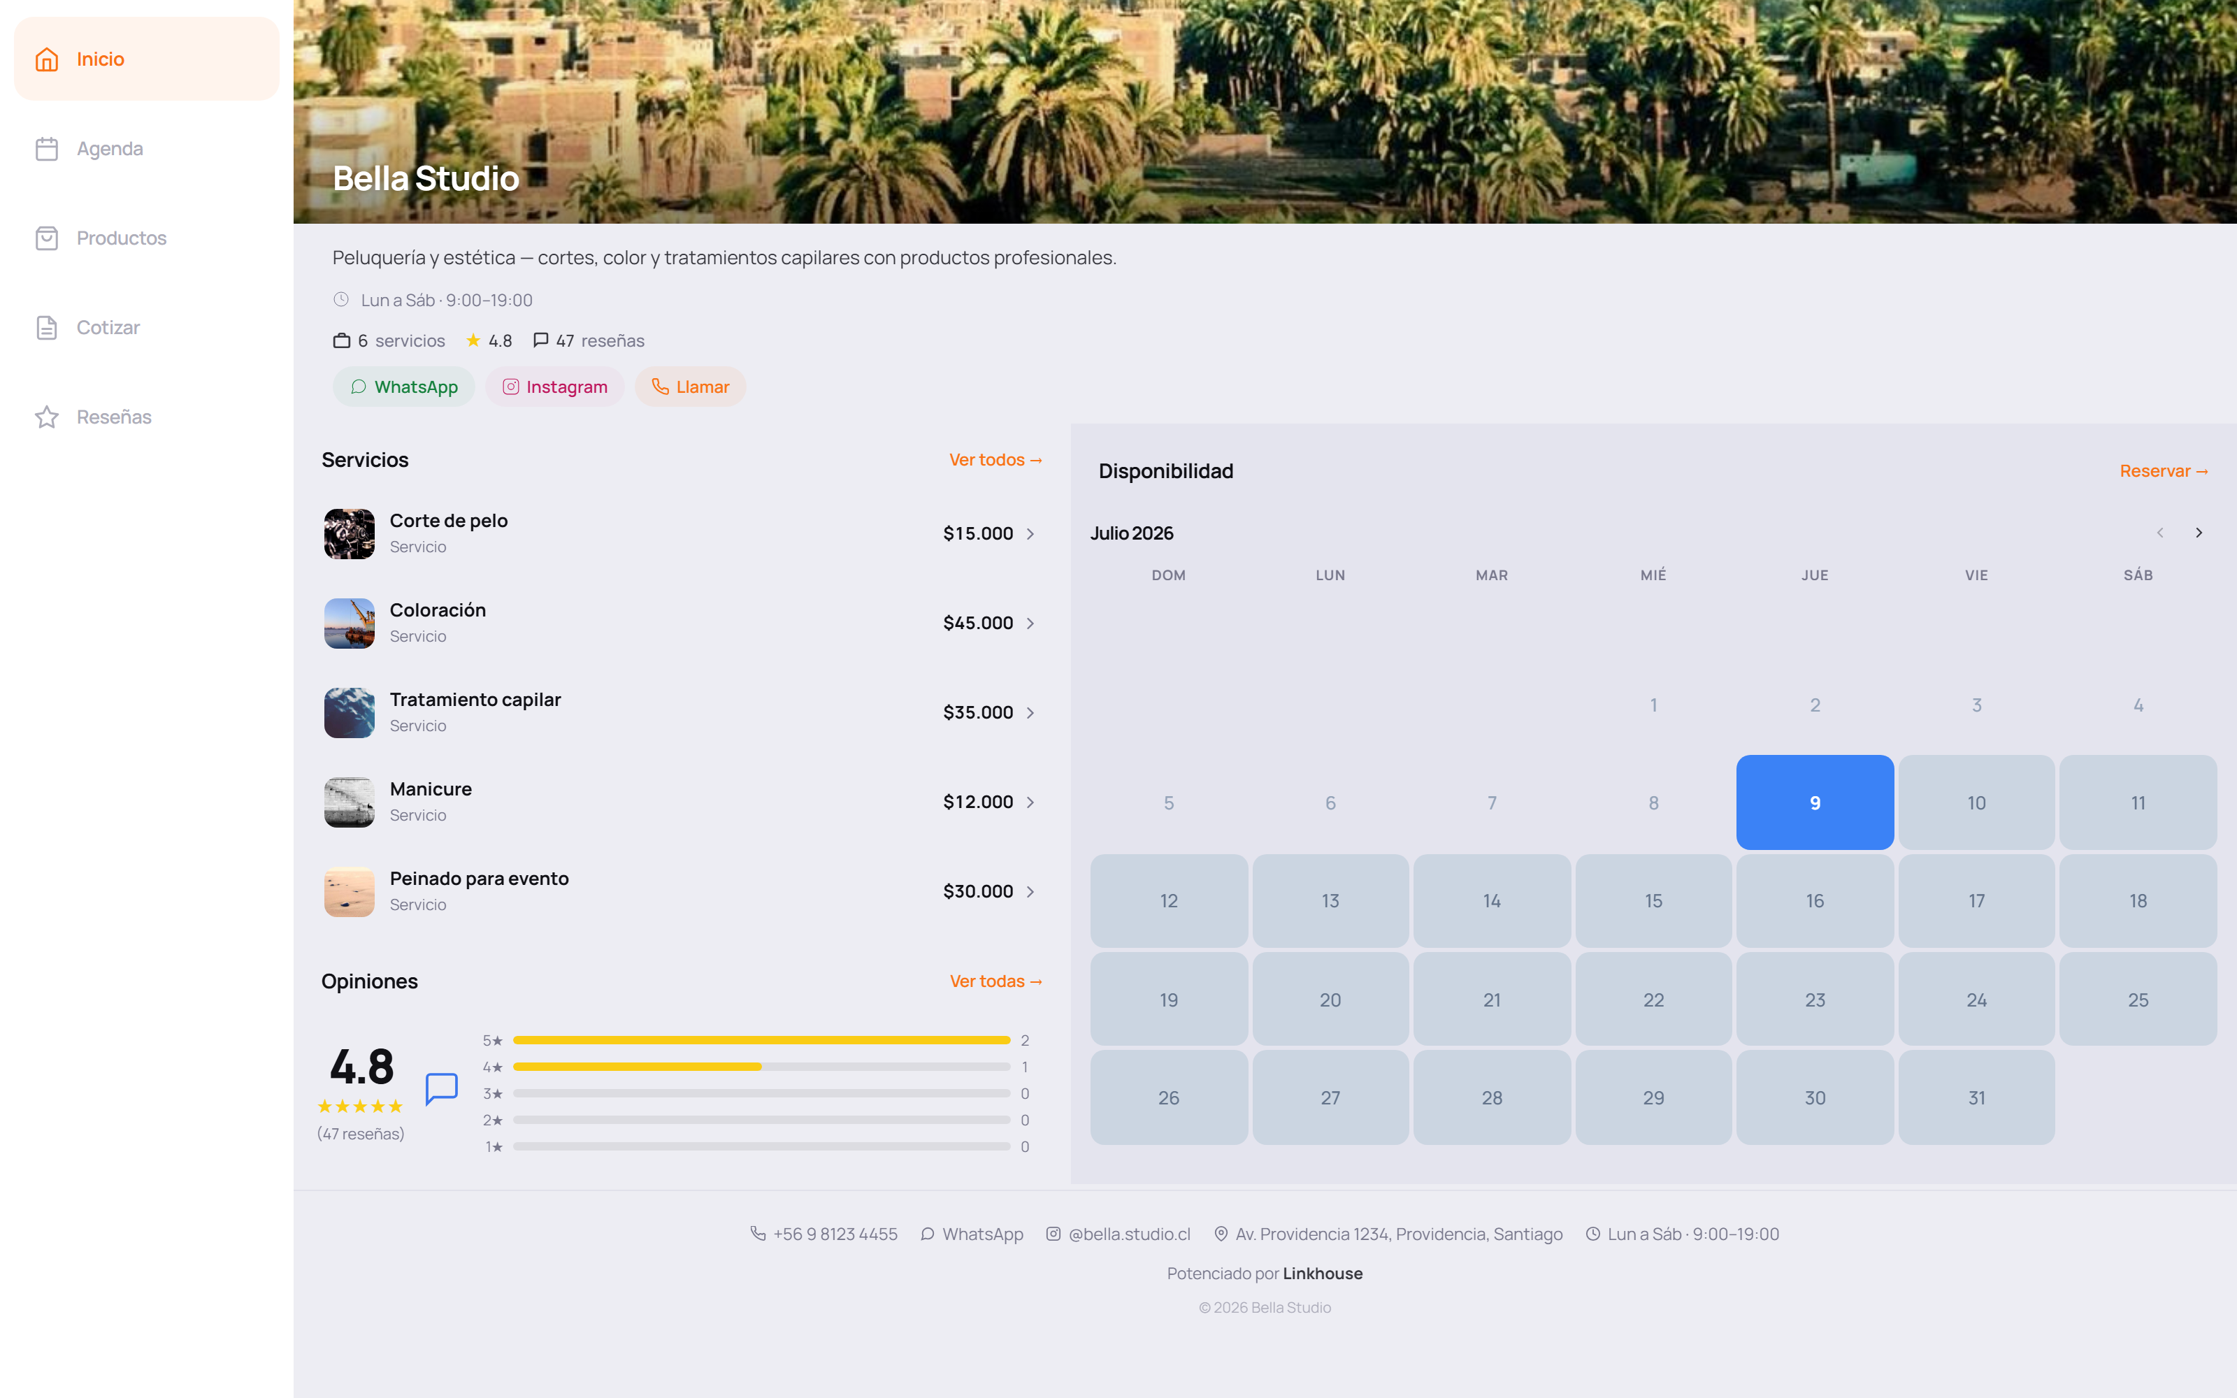
Task: Click the Bella Studio banner title
Action: click(426, 178)
